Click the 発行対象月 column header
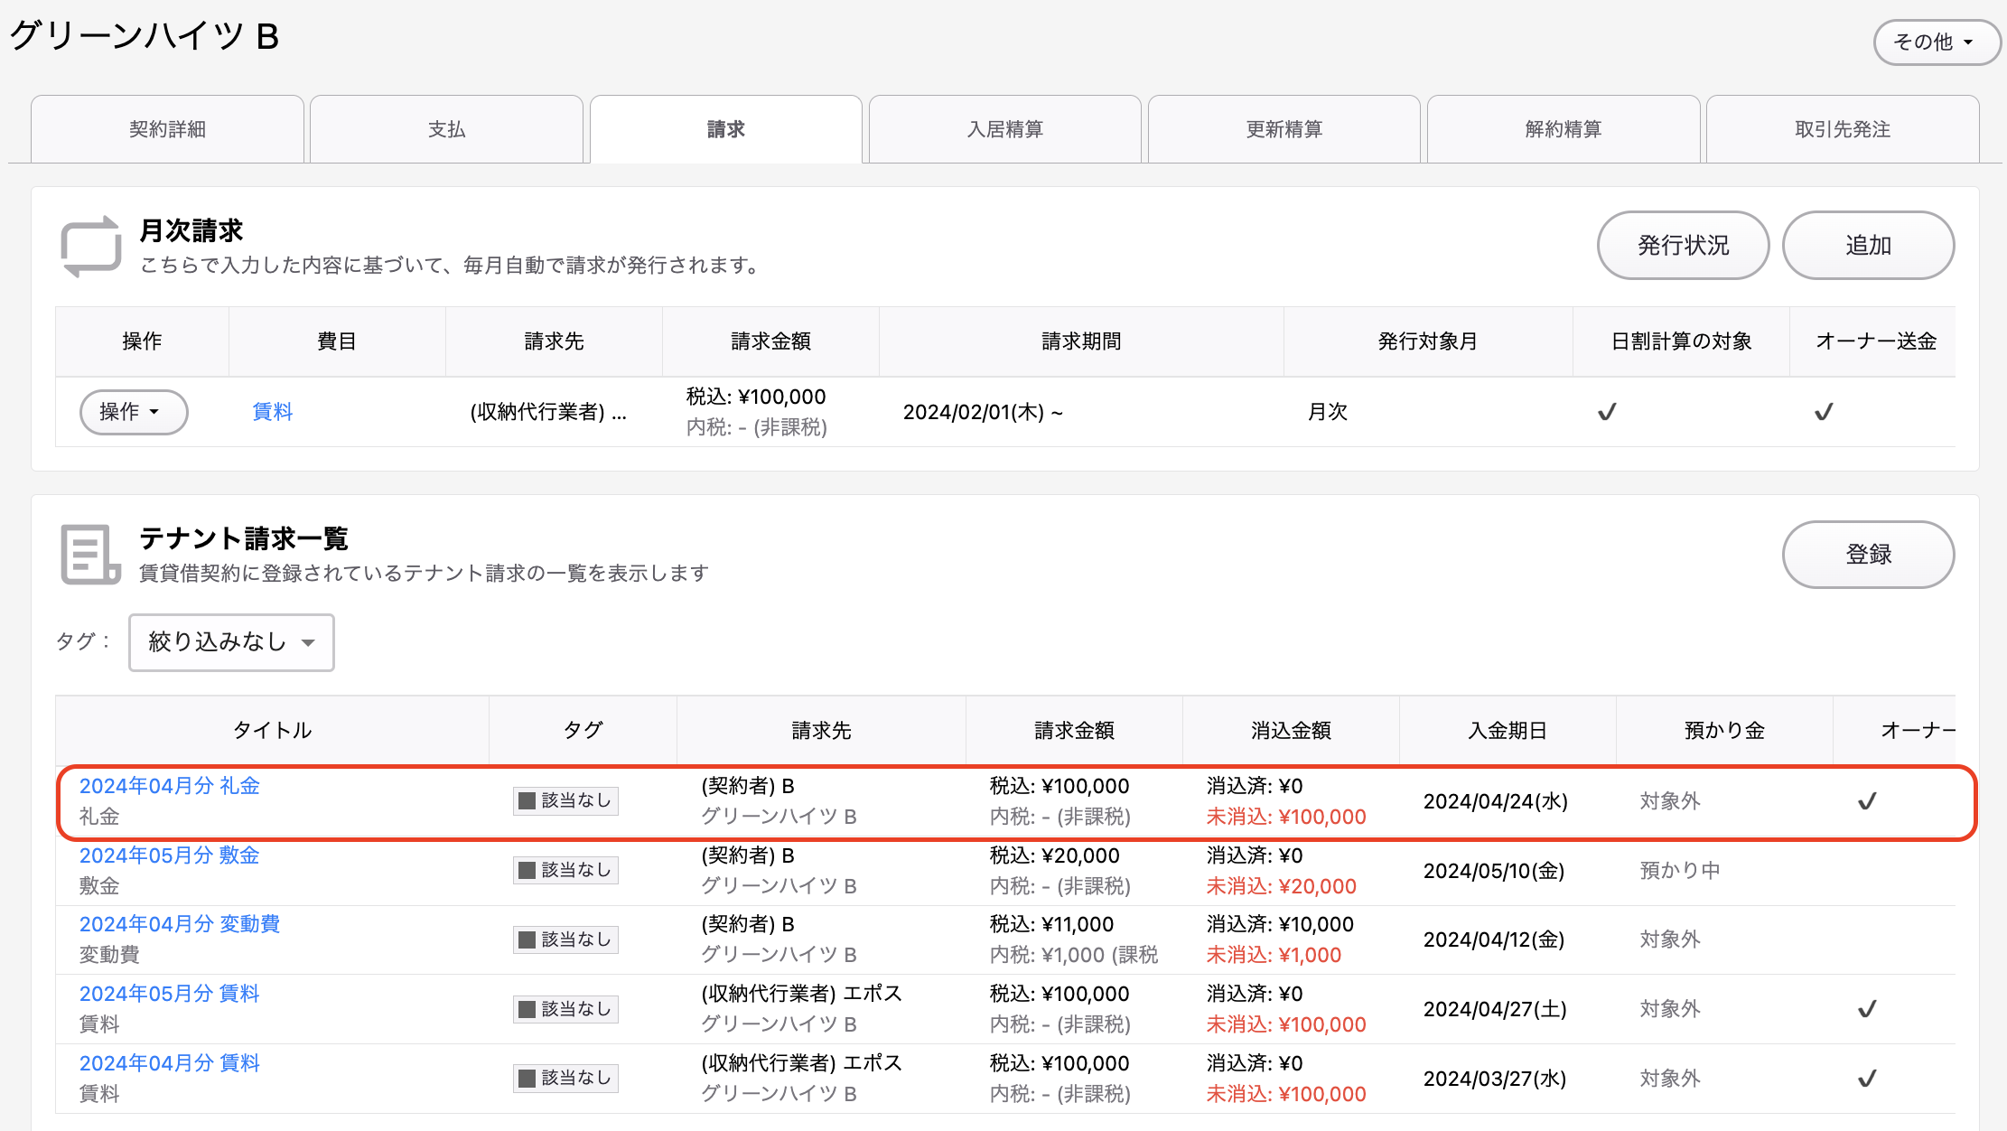 (1428, 341)
